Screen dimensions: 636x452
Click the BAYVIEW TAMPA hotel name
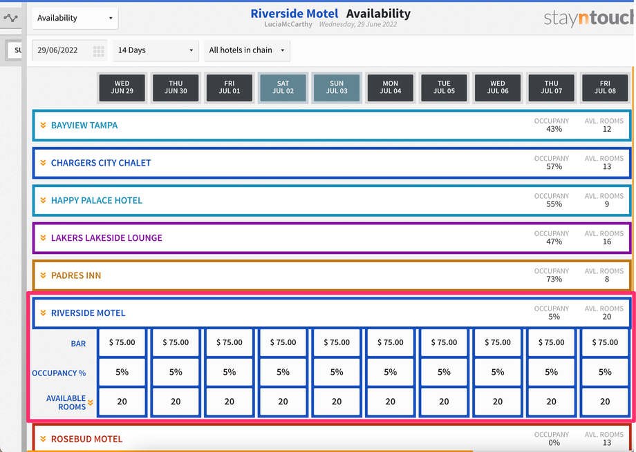[x=84, y=126]
